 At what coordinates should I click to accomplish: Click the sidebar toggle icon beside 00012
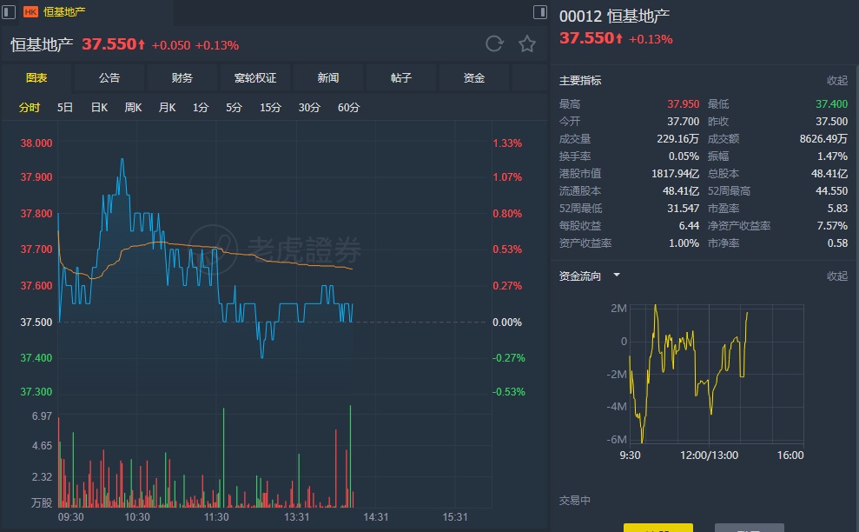[x=539, y=12]
